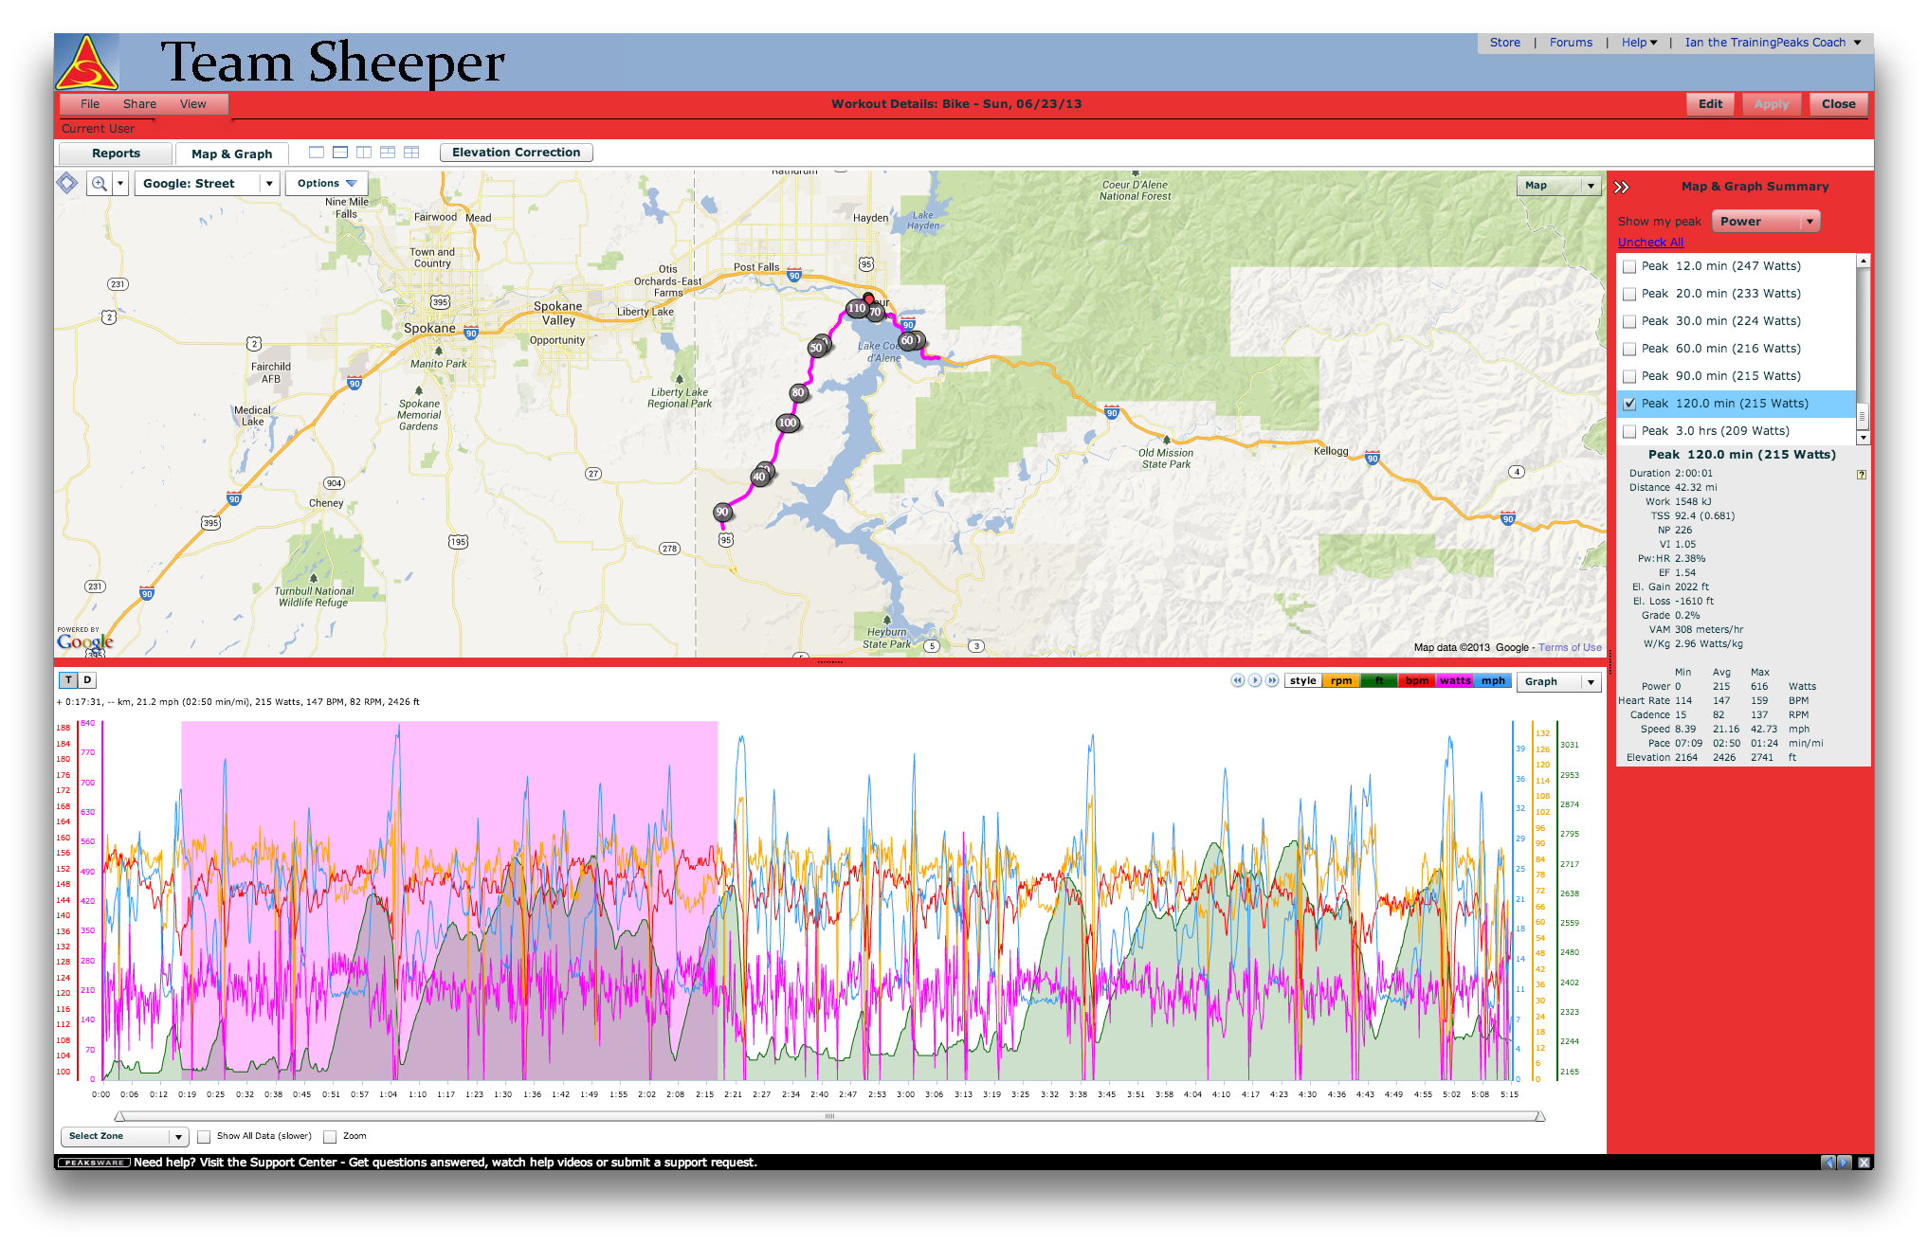Click the map zoom magnifier icon
The height and width of the screenshot is (1245, 1928).
pyautogui.click(x=99, y=184)
